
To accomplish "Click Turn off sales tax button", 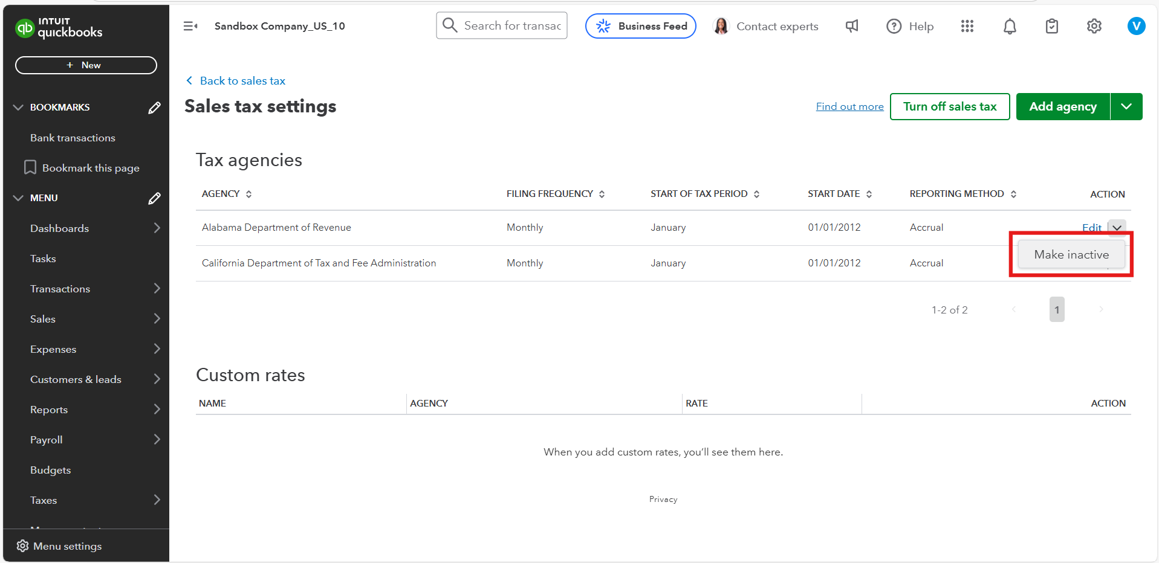I will (950, 106).
